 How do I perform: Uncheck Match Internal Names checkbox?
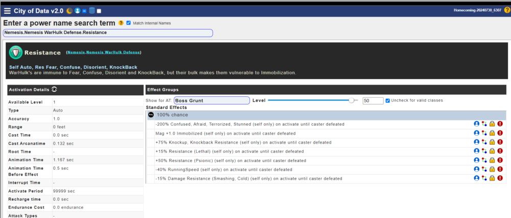pos(129,23)
